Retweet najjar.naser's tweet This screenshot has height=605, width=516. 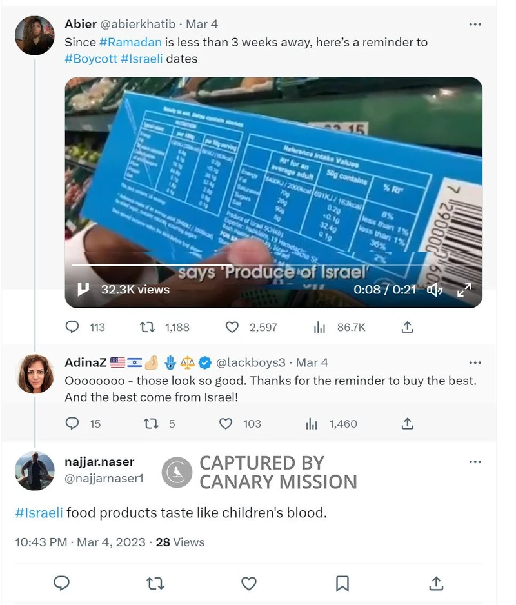point(155,583)
